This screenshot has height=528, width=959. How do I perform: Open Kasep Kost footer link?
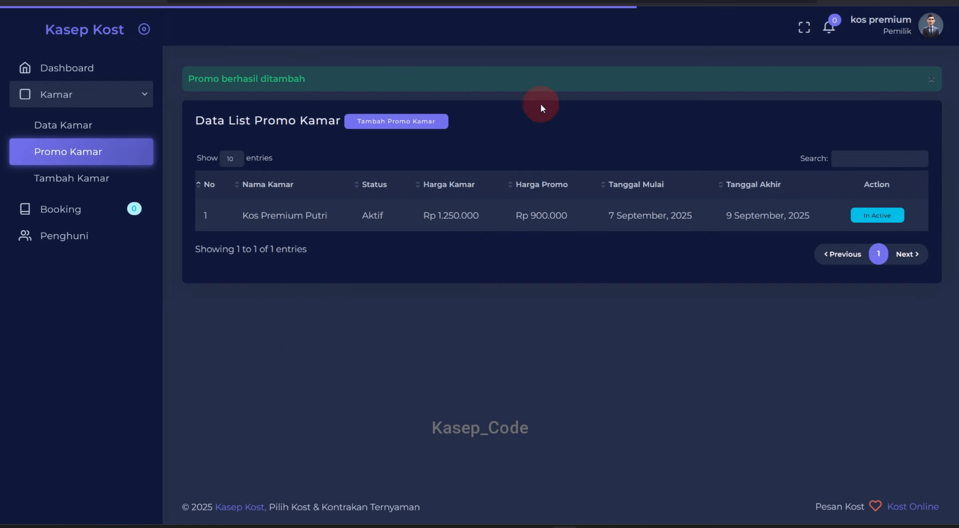coord(240,507)
